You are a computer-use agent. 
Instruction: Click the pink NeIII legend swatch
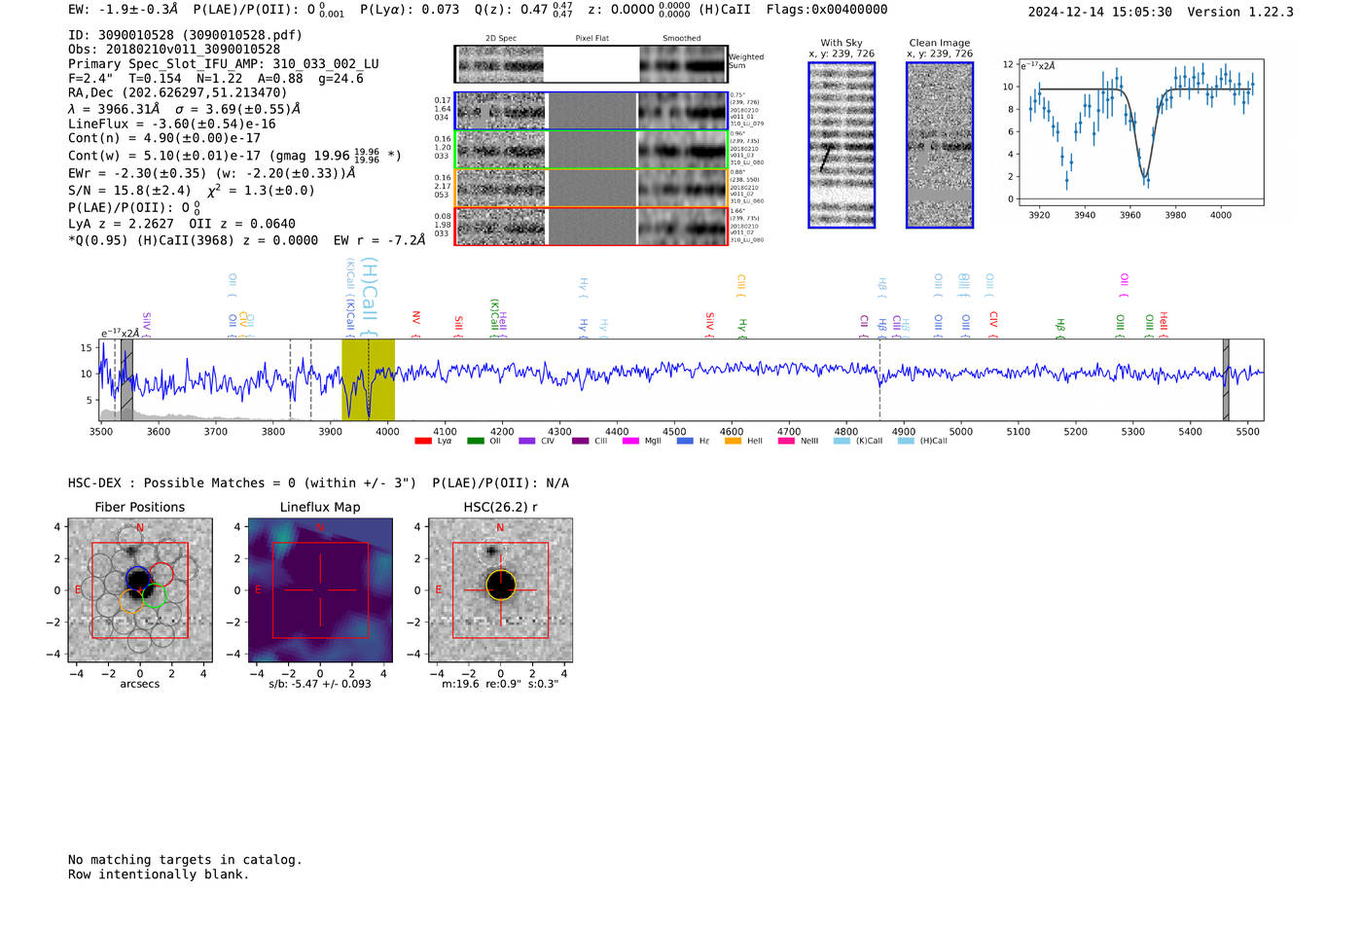[786, 441]
